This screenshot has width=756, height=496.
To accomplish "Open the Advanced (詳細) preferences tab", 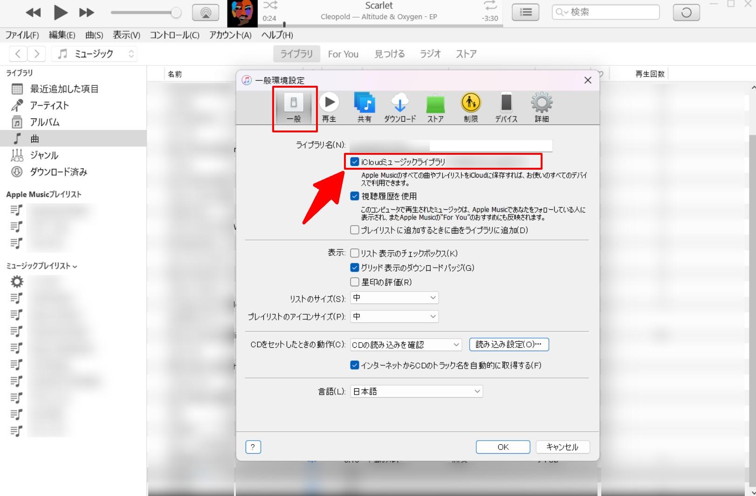I will pyautogui.click(x=542, y=108).
